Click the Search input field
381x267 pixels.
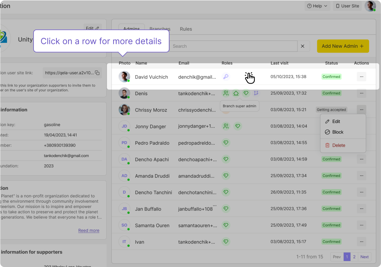(x=233, y=46)
